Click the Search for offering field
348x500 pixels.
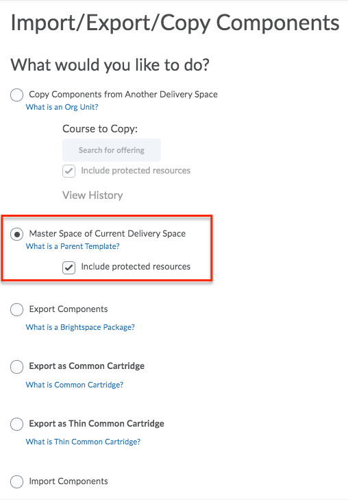[112, 150]
